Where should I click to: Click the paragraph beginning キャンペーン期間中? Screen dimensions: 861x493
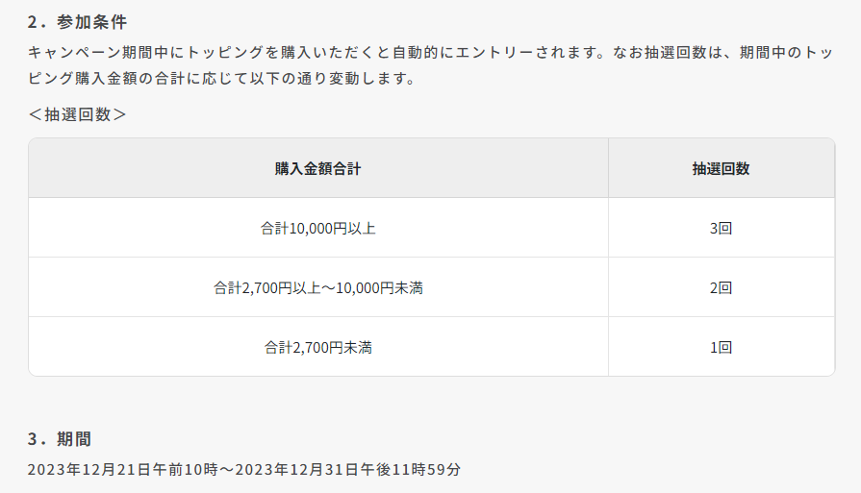(431, 65)
